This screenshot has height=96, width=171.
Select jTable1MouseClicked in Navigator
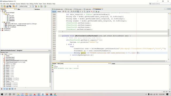[15, 62]
